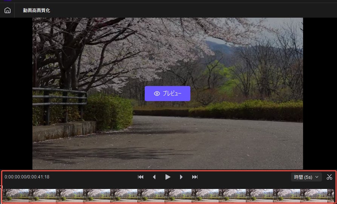Step back one frame
Screen dimensions: 337x204
(x=154, y=177)
